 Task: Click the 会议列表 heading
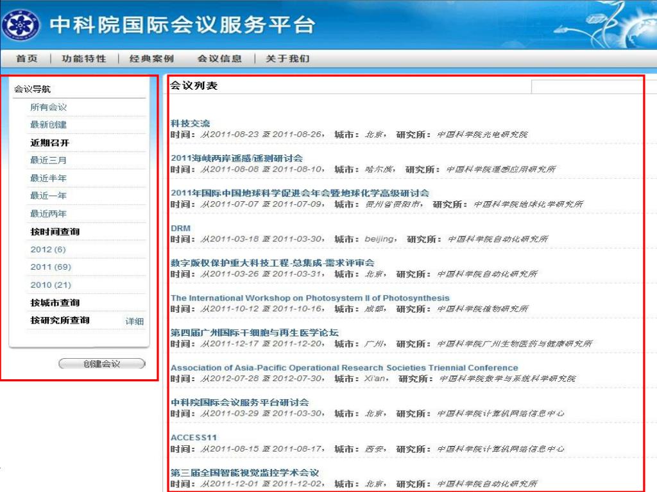pos(194,85)
